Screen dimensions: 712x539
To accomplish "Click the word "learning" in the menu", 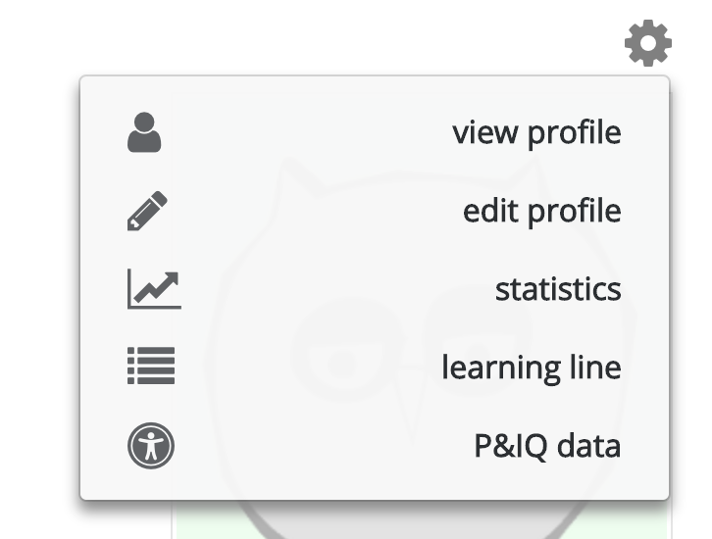I will [x=501, y=368].
